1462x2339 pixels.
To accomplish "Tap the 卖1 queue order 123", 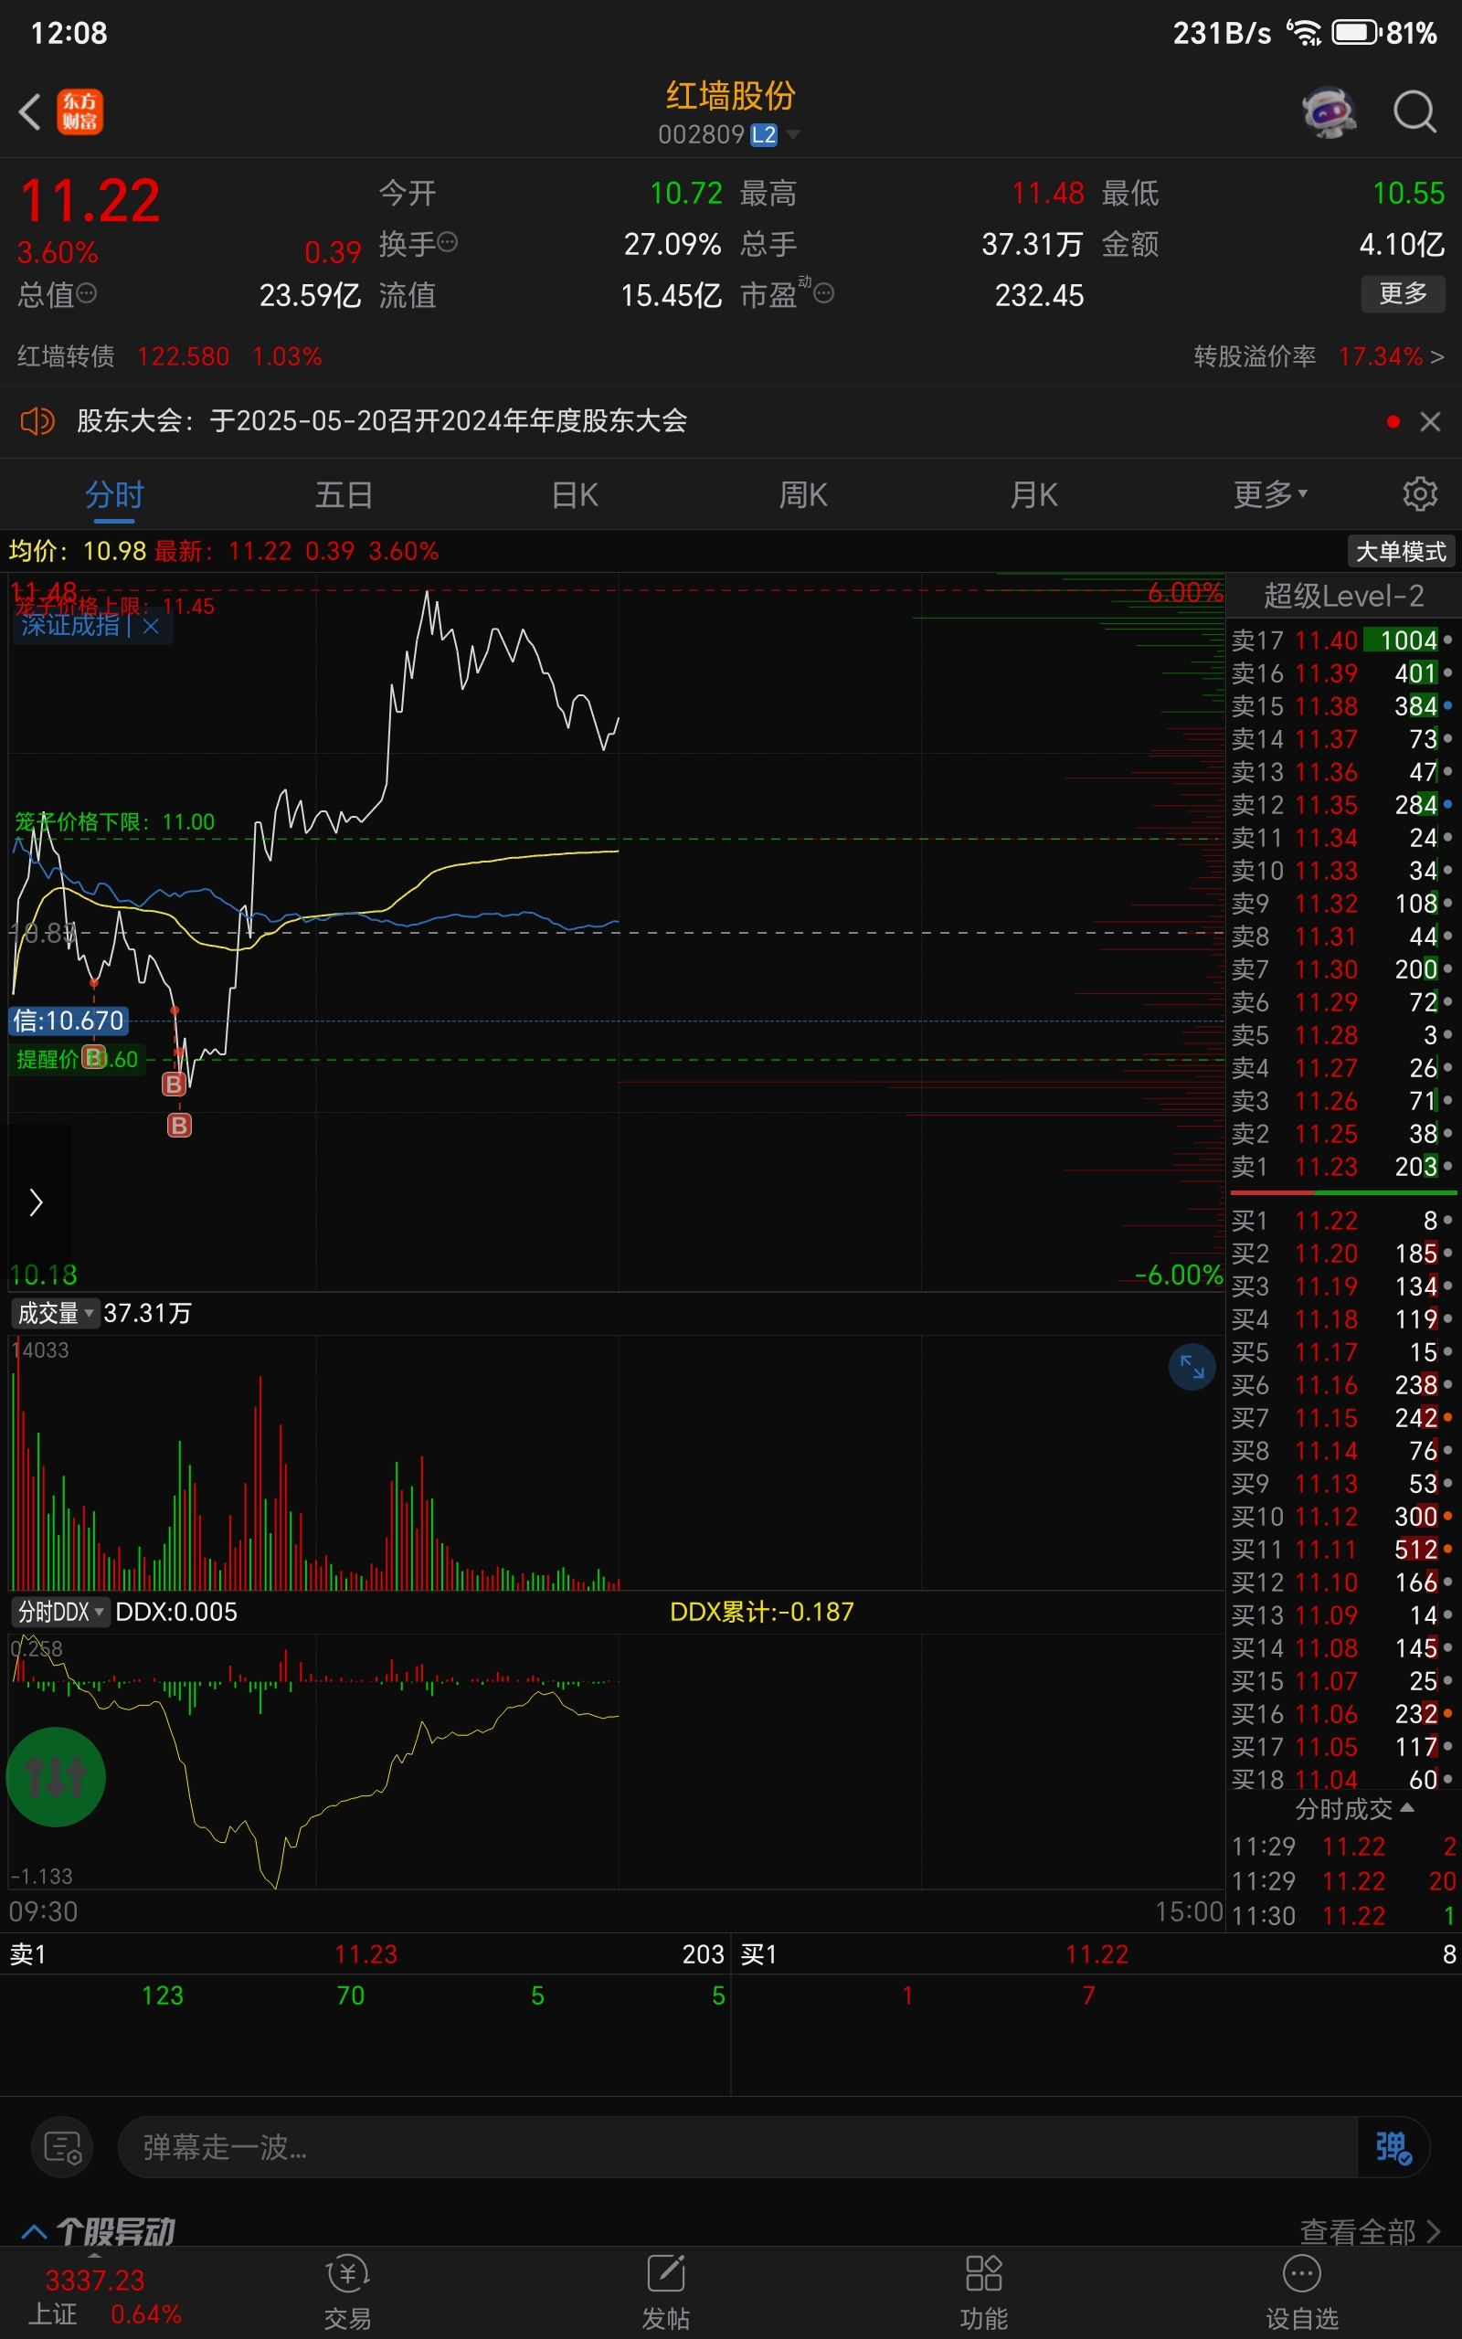I will click(163, 1995).
